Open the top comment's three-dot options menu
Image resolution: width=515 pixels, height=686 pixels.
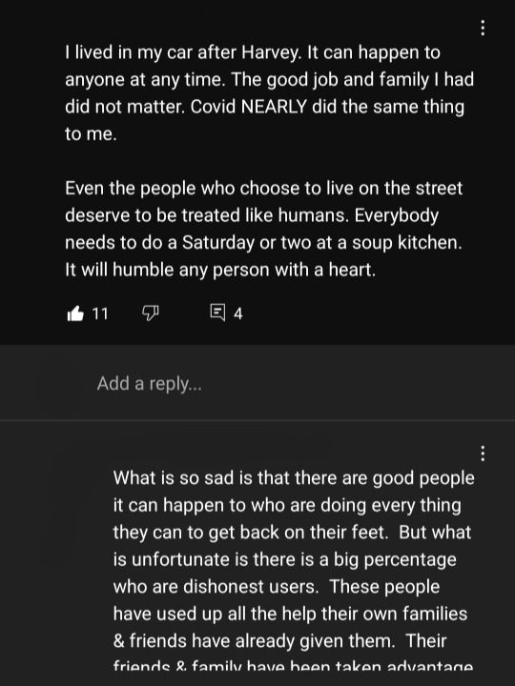click(483, 28)
